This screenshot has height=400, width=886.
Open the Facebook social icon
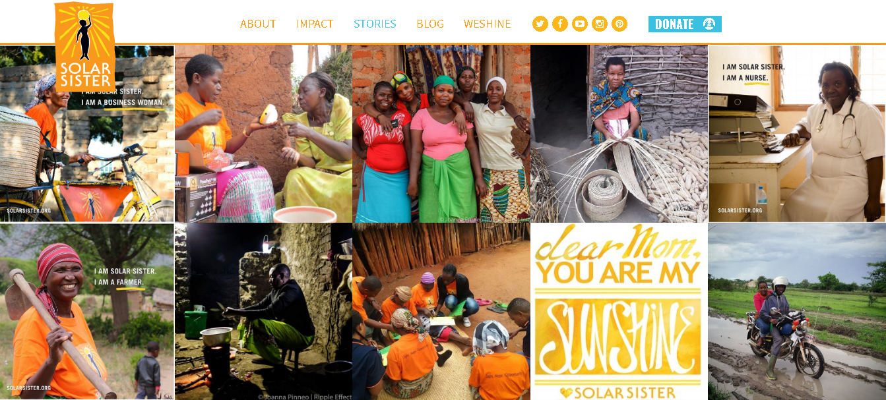point(560,24)
